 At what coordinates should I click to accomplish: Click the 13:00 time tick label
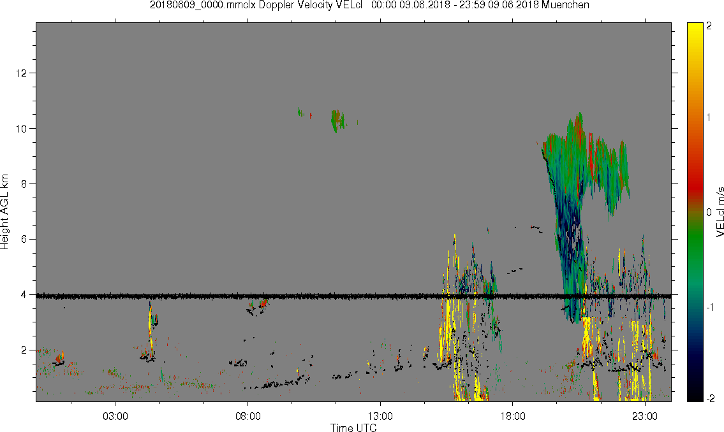click(380, 416)
